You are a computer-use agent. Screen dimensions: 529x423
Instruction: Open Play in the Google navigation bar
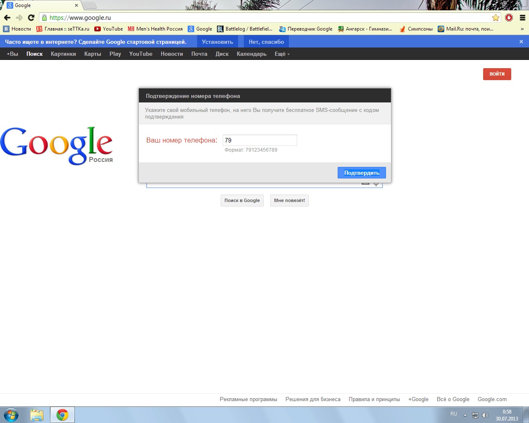coord(115,54)
